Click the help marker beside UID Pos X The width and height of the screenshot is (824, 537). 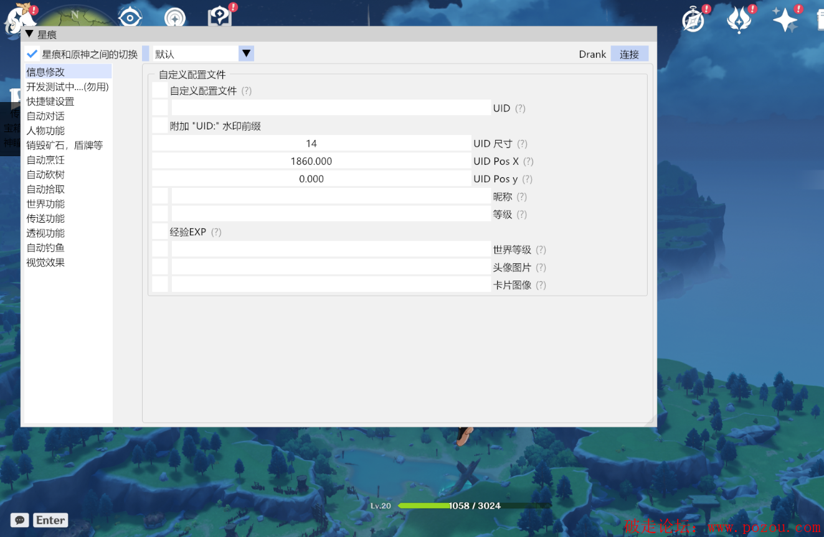tap(528, 161)
